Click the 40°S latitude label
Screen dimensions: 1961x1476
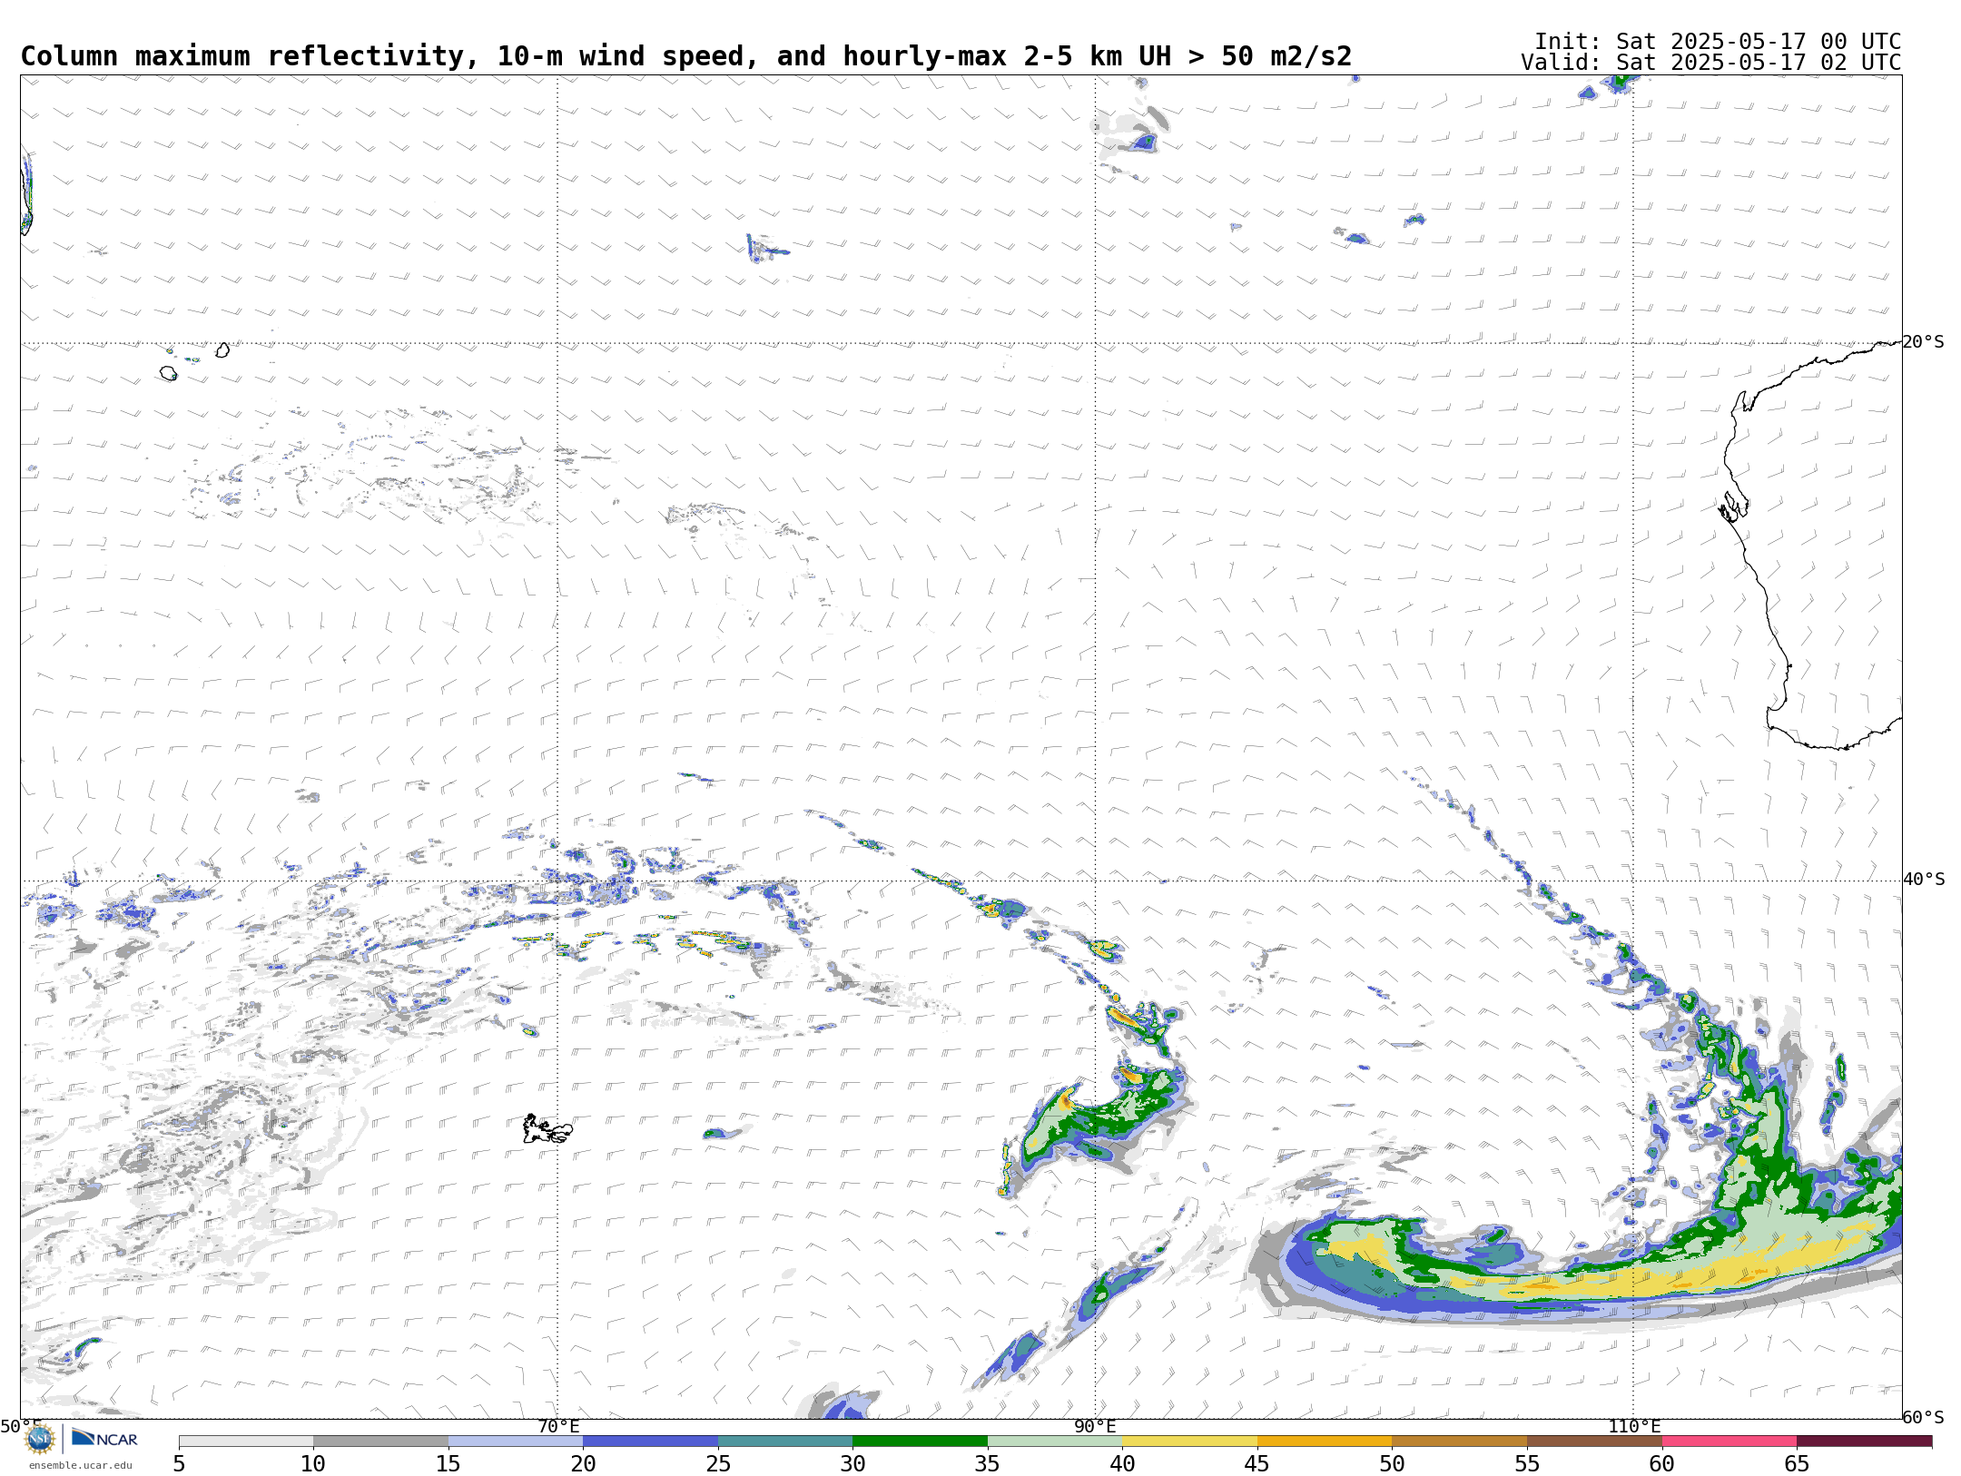(1924, 880)
